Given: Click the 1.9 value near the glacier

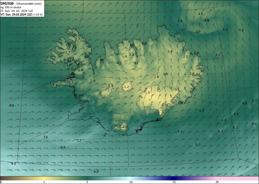Looking at the screenshot, I should pyautogui.click(x=111, y=86).
